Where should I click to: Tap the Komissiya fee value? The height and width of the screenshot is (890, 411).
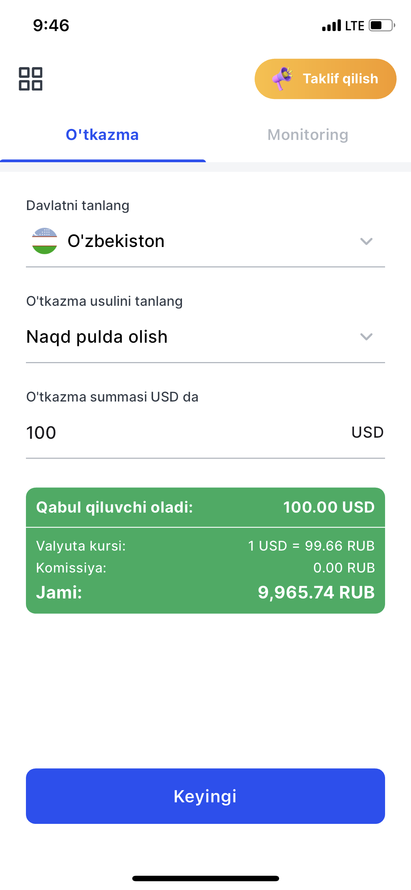[x=344, y=568]
